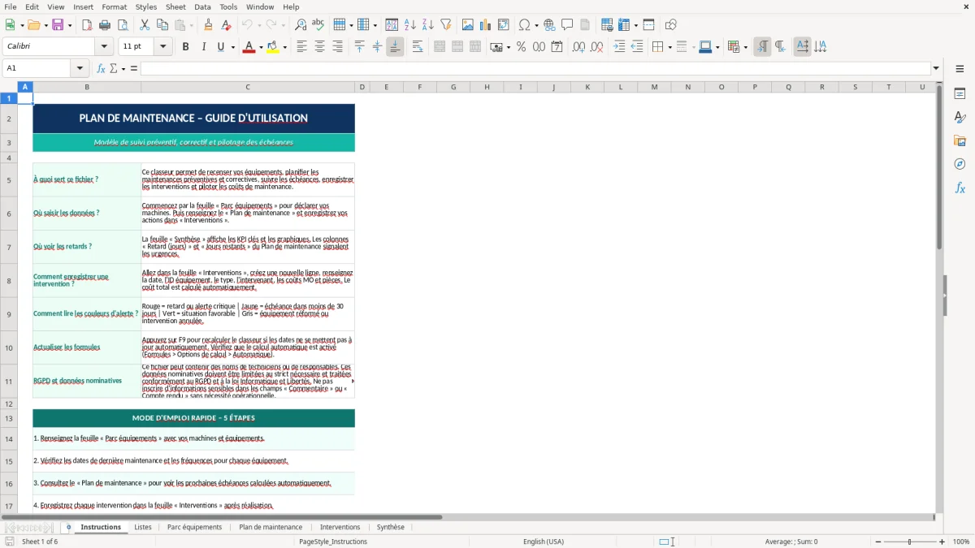Open the Sheet menu
Image resolution: width=975 pixels, height=548 pixels.
[x=175, y=6]
